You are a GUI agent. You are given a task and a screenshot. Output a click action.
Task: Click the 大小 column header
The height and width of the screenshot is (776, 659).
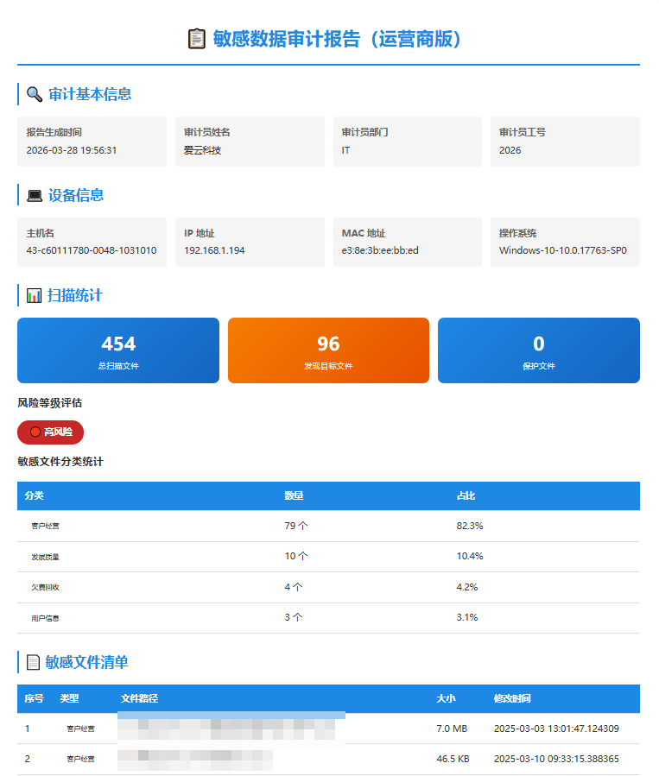pos(447,698)
